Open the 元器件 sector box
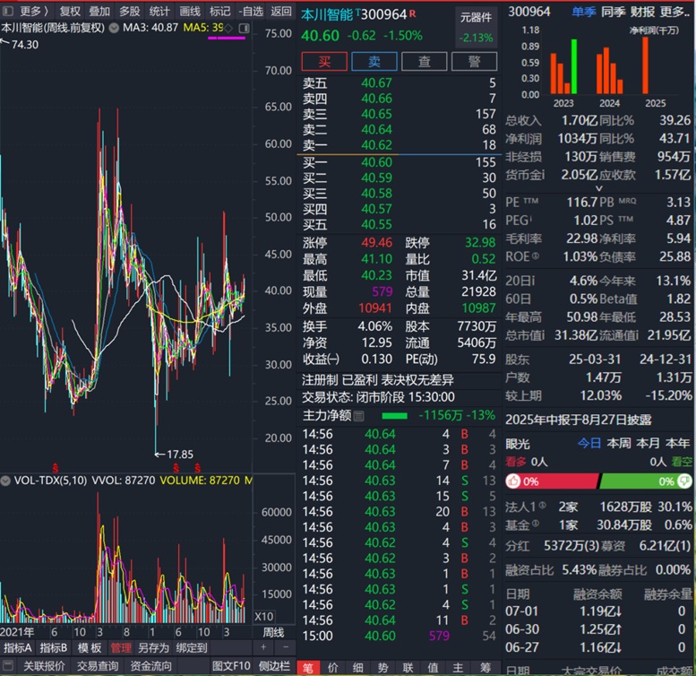The width and height of the screenshot is (696, 676). 476,27
